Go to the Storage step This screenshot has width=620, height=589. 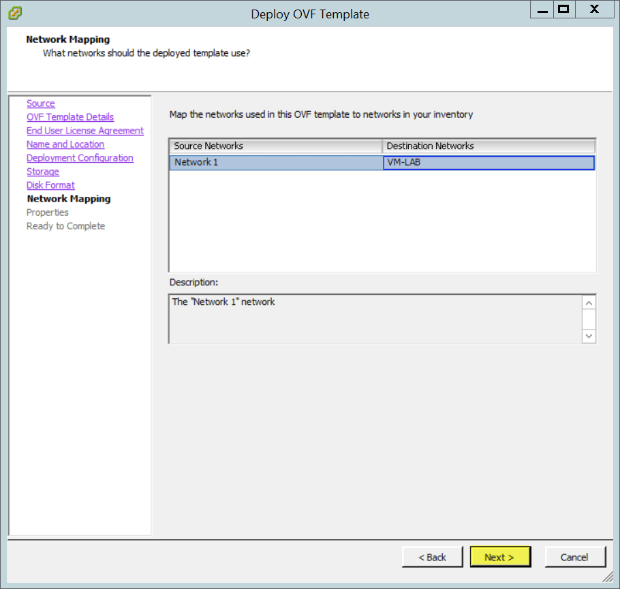point(43,172)
